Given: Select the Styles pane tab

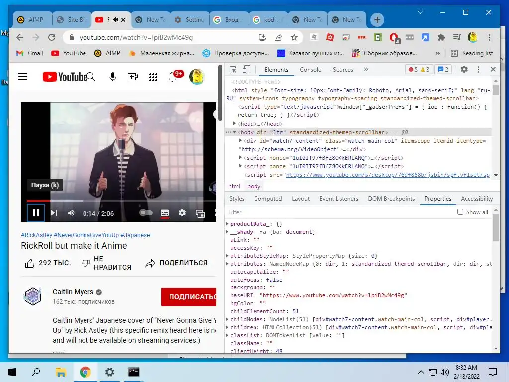Looking at the screenshot, I should pyautogui.click(x=237, y=199).
